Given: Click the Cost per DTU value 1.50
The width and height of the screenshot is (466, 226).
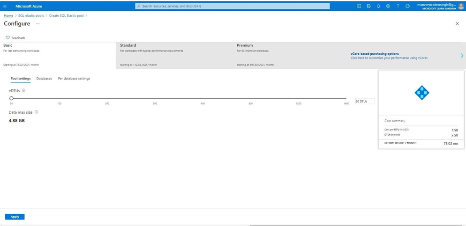Looking at the screenshot, I should tap(455, 130).
